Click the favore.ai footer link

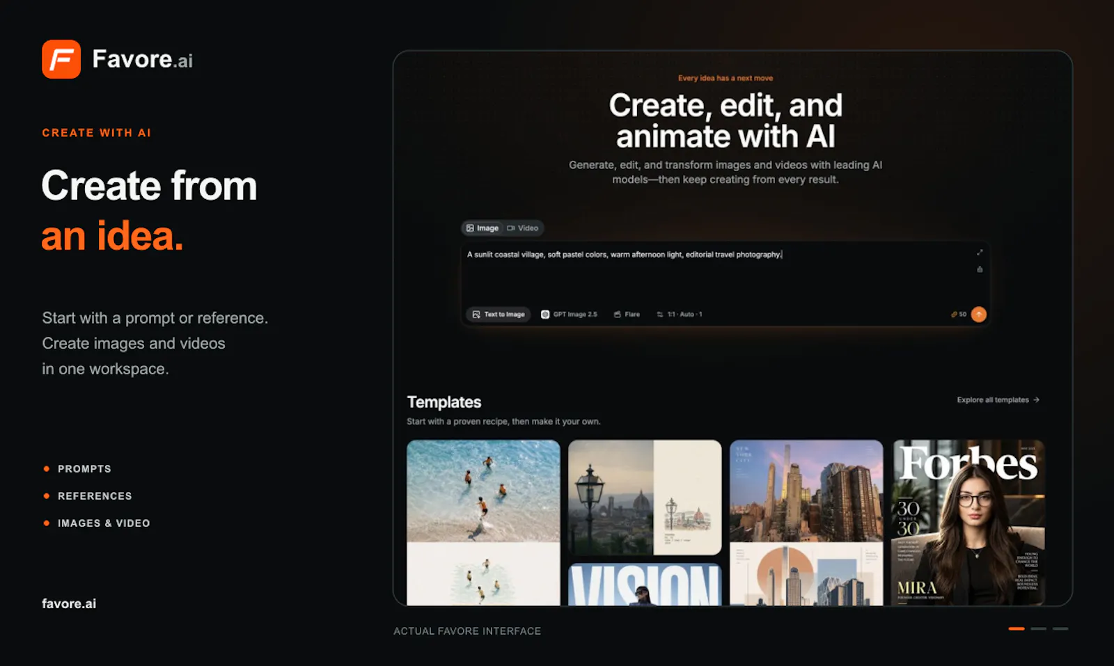[69, 604]
